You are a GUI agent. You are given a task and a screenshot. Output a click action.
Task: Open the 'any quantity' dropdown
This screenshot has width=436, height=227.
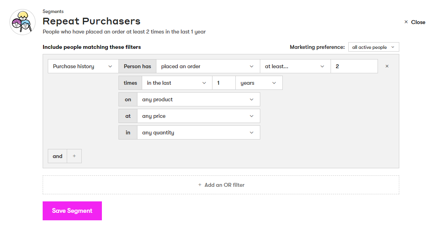click(x=198, y=132)
